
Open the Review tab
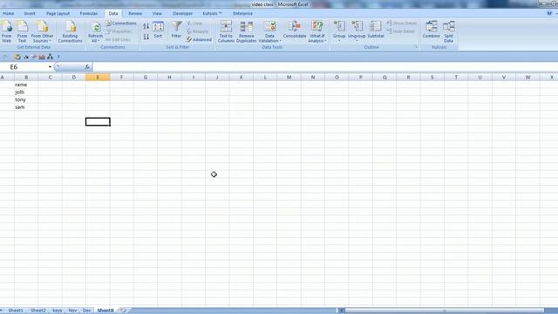point(135,14)
